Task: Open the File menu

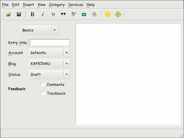Action: pos(5,5)
